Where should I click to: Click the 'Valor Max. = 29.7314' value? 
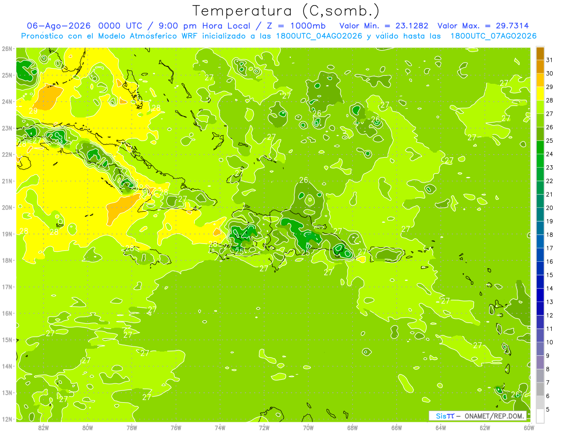click(483, 26)
